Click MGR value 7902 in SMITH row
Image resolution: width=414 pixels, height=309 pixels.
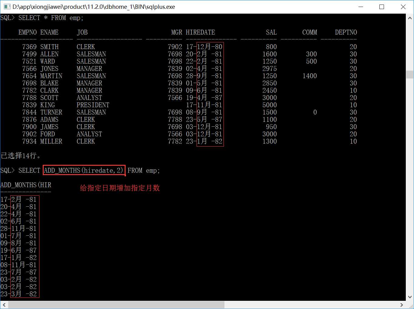click(x=175, y=47)
